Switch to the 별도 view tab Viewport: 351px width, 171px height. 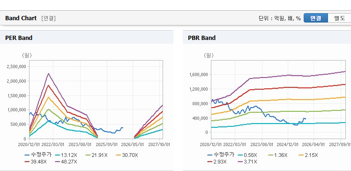coord(339,18)
